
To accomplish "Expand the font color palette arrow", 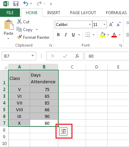I will (x=120, y=35).
